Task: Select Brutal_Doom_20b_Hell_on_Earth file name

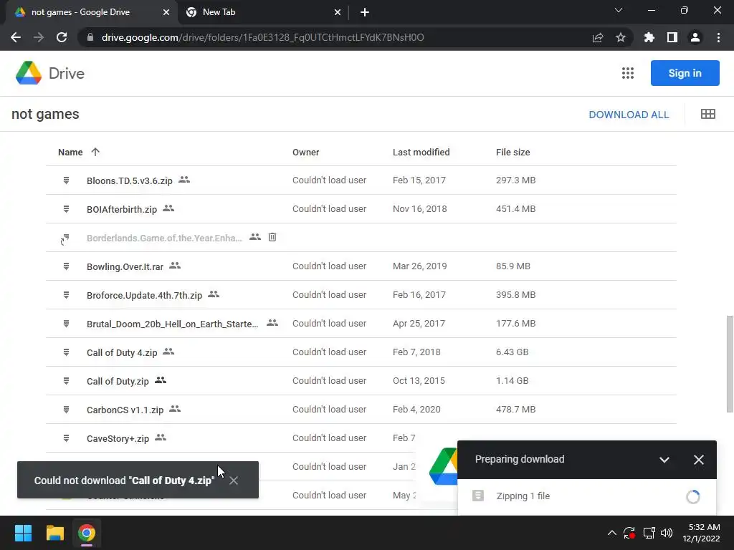Action: [172, 324]
